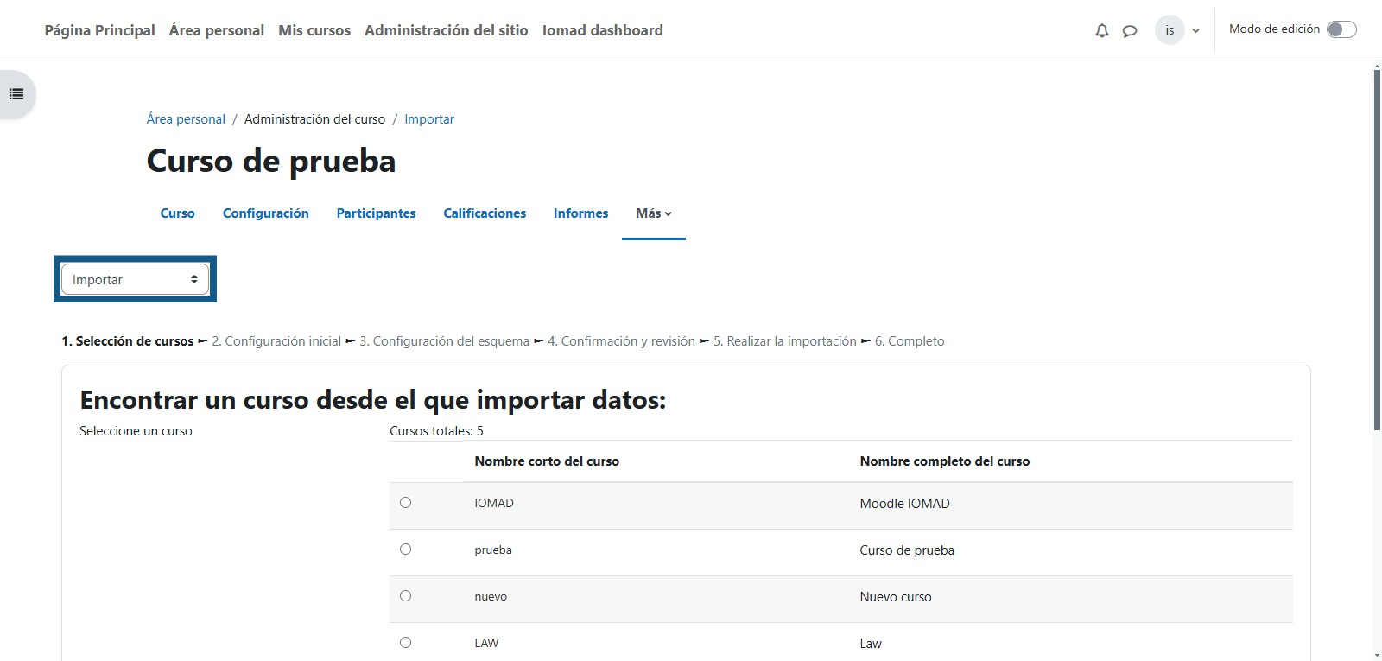Choose the LAW course radio button
The height and width of the screenshot is (661, 1382).
tap(406, 643)
